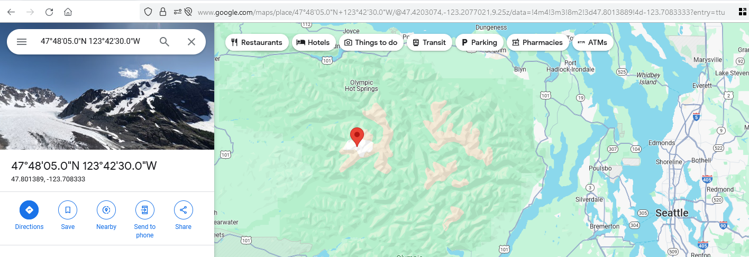Send location to phone
This screenshot has height=257, width=749.
(145, 220)
